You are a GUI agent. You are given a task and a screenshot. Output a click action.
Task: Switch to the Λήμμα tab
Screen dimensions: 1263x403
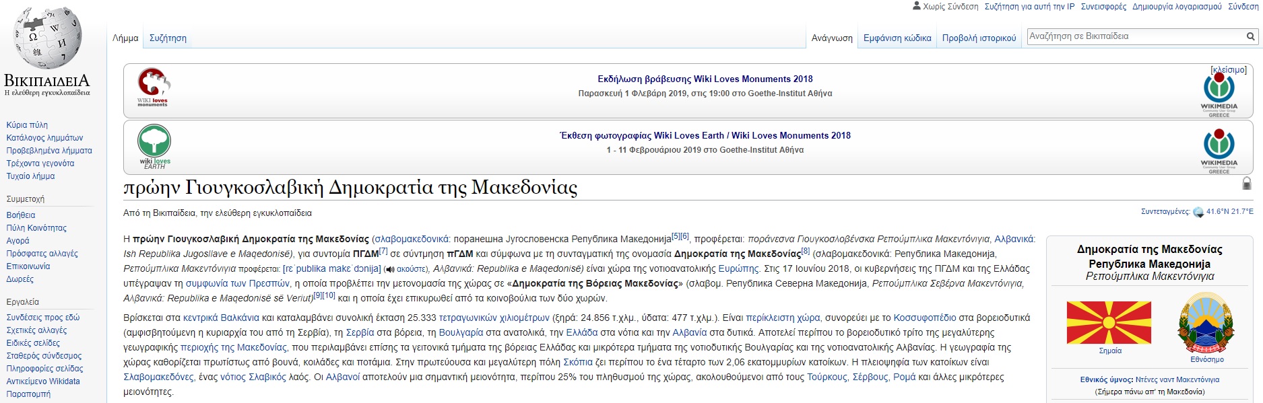click(125, 38)
